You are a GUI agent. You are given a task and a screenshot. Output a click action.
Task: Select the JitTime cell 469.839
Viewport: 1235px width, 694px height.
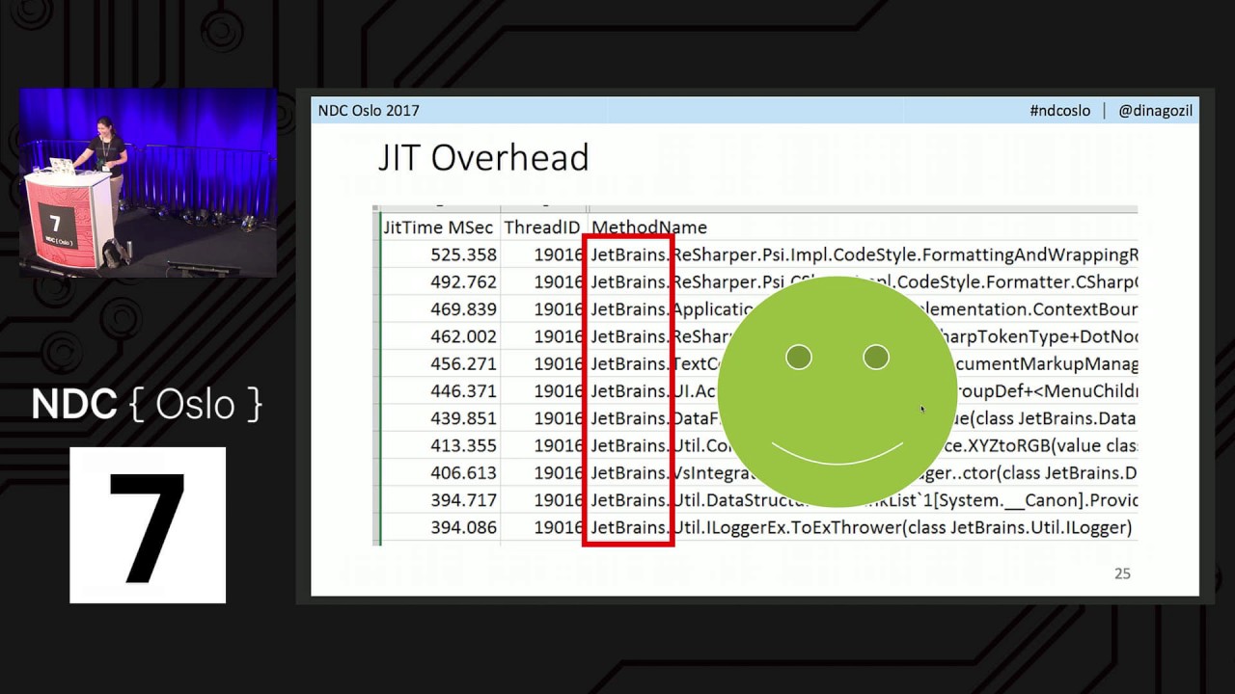point(465,309)
